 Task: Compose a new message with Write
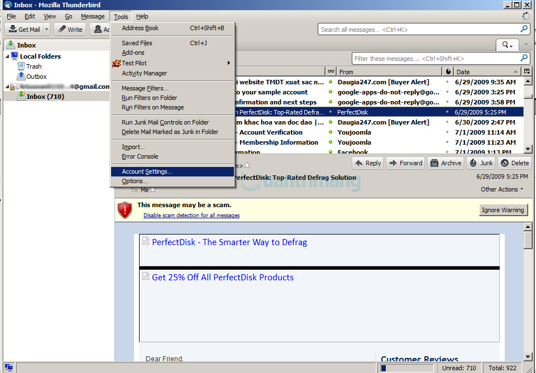click(70, 30)
